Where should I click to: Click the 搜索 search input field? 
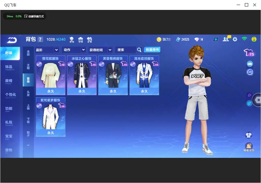125,50
